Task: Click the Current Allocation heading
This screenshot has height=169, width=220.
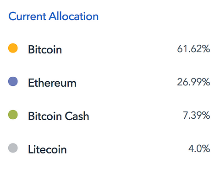Action: click(x=54, y=16)
